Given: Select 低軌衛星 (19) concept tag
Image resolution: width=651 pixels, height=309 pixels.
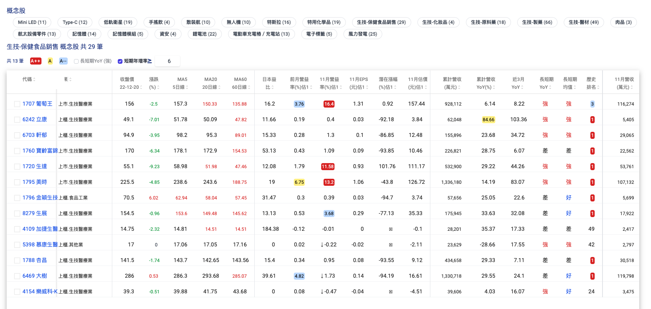Looking at the screenshot, I should (118, 22).
